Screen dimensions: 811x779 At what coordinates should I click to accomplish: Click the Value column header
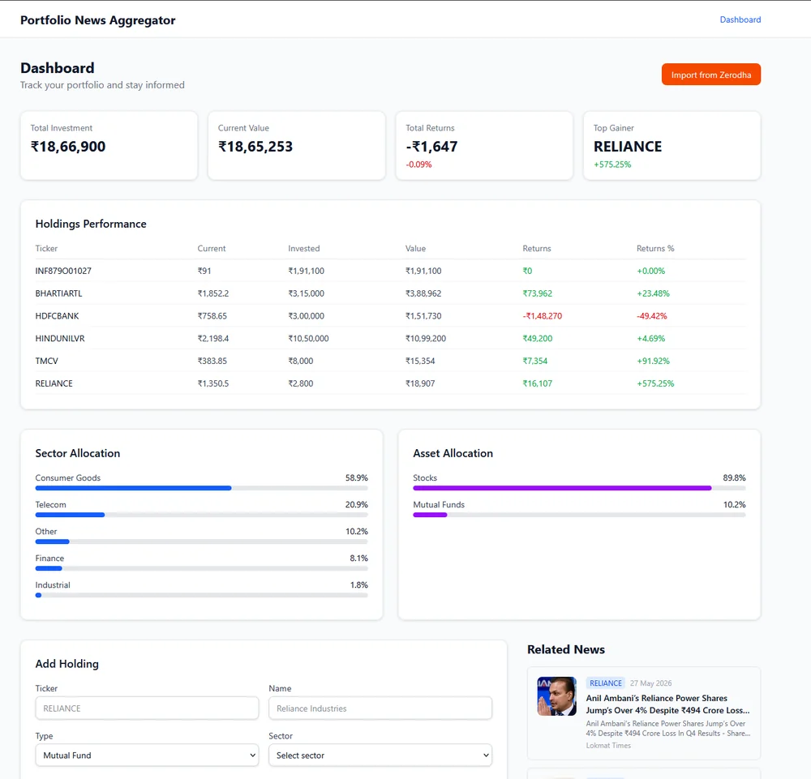point(415,248)
